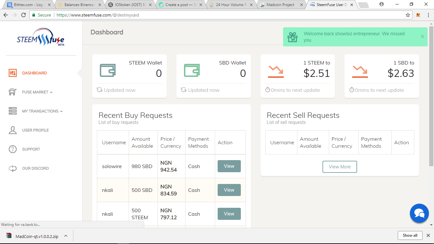Click the green Secure padlock icon
This screenshot has height=244, width=434.
pos(34,15)
